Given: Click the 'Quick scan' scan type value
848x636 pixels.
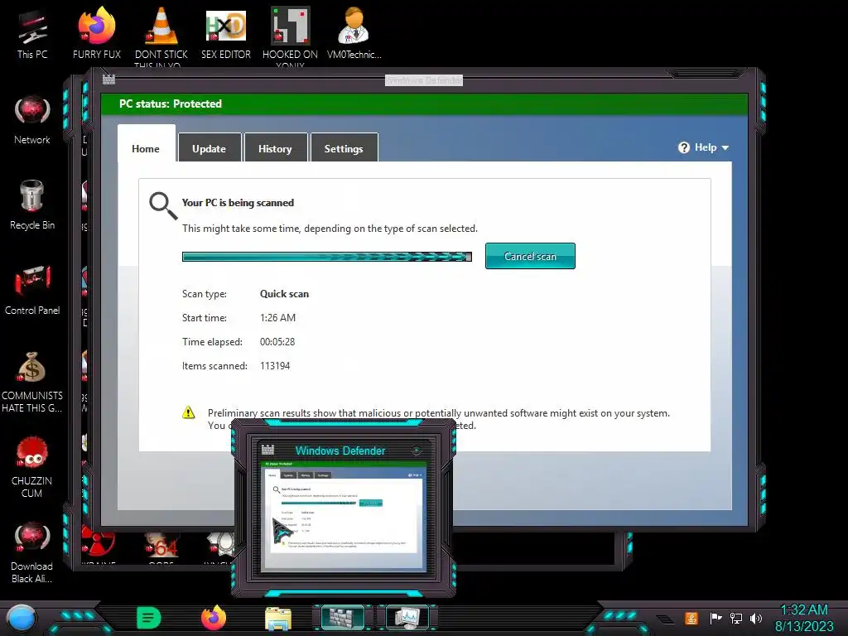Looking at the screenshot, I should pyautogui.click(x=285, y=294).
